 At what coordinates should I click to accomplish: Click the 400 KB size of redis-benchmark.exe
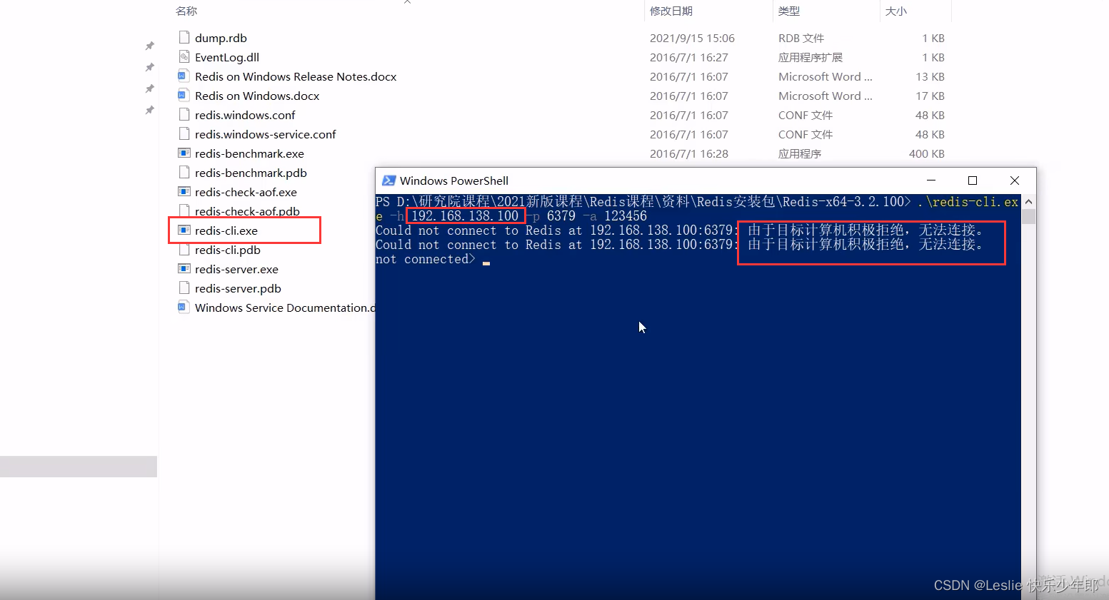pyautogui.click(x=927, y=153)
